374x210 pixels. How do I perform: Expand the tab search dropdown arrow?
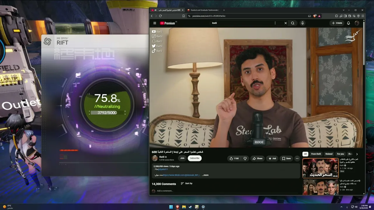pos(344,10)
